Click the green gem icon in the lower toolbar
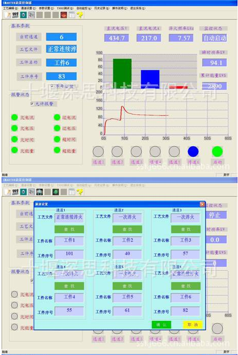 tap(56, 192)
